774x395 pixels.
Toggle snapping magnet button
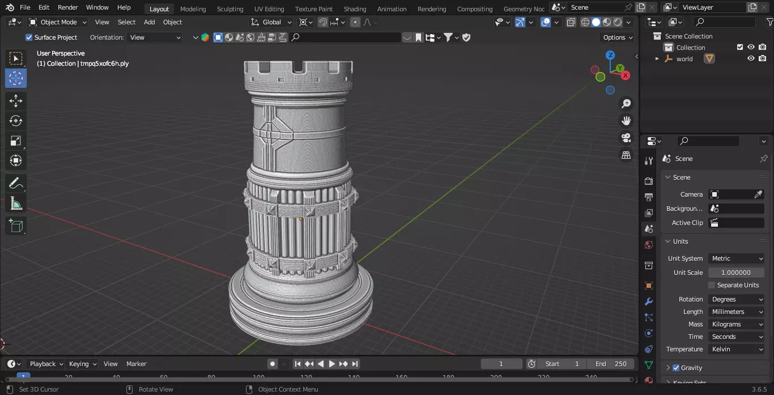click(x=322, y=22)
